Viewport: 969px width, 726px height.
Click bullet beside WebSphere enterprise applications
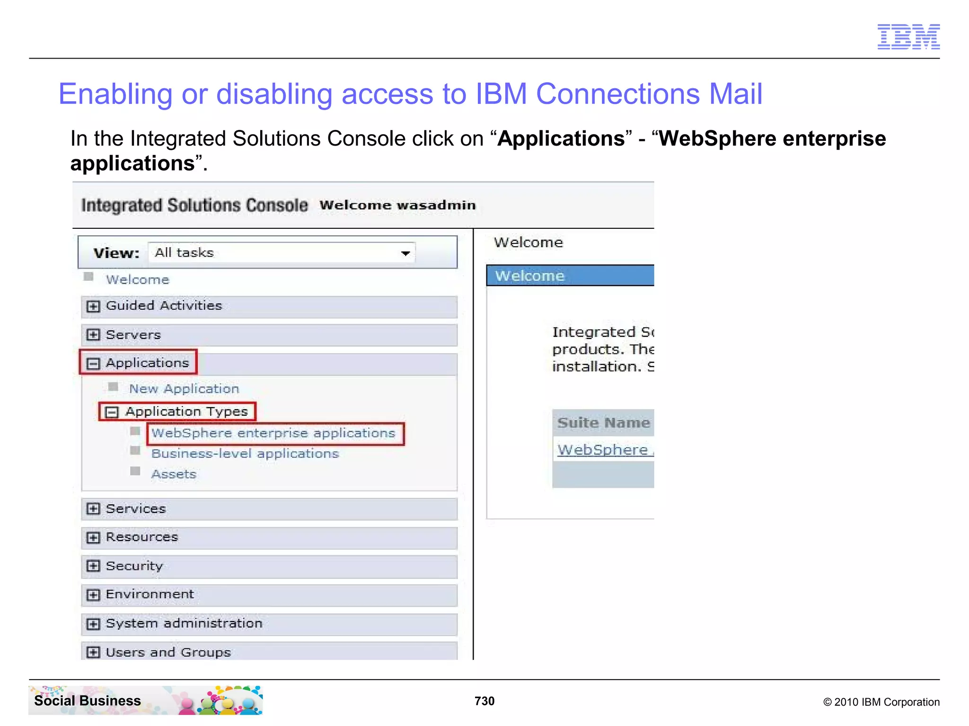(135, 431)
